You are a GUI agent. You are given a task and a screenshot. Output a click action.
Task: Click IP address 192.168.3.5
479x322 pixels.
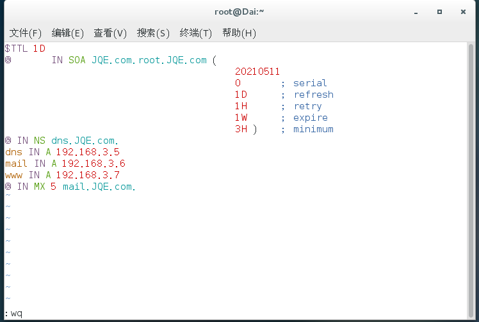87,152
